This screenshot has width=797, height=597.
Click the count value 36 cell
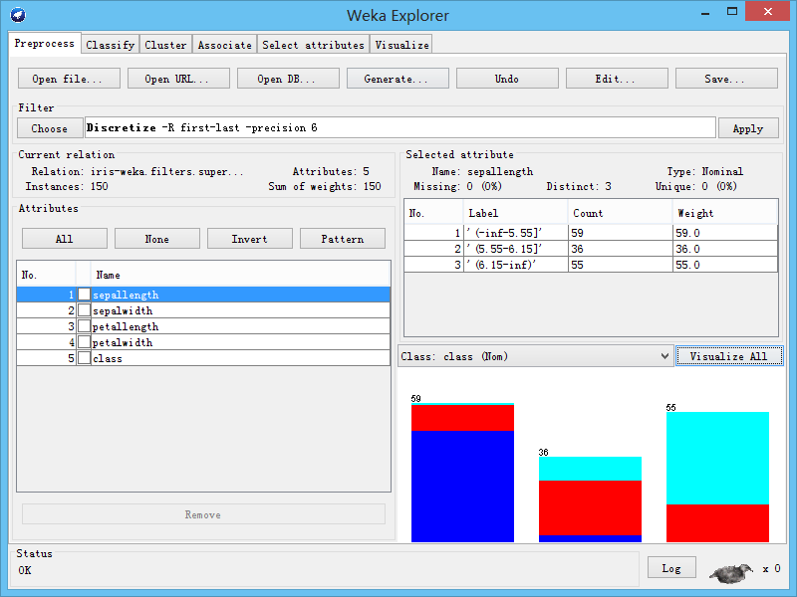tap(620, 249)
